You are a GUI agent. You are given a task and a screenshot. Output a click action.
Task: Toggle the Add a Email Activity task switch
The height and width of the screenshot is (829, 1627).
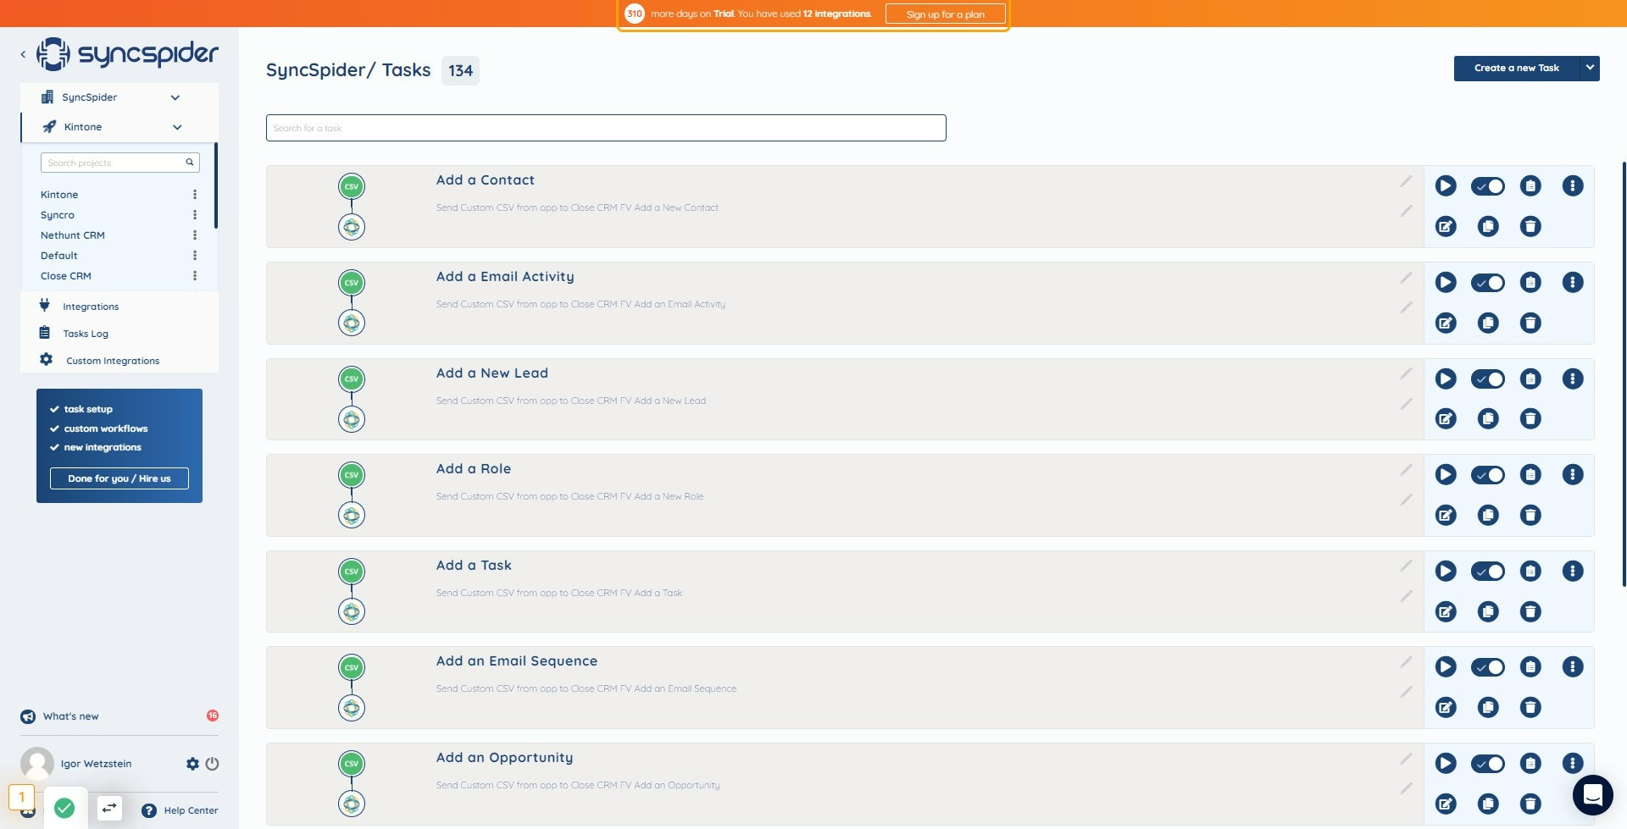[x=1488, y=282]
